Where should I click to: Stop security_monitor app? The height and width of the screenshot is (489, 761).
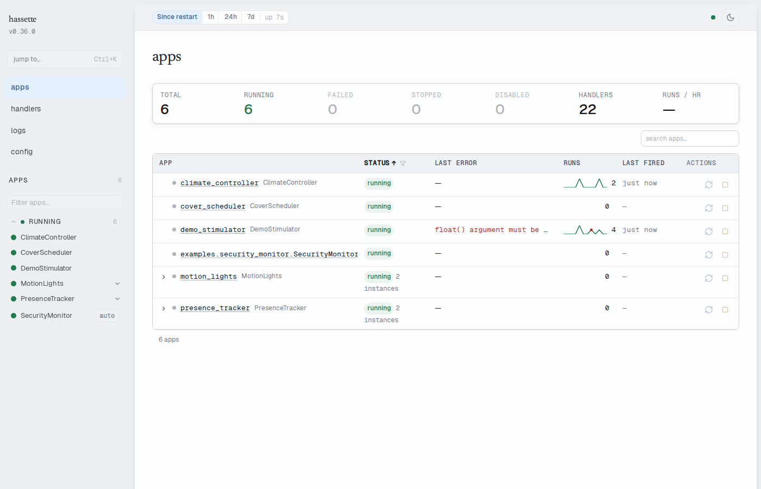725,255
